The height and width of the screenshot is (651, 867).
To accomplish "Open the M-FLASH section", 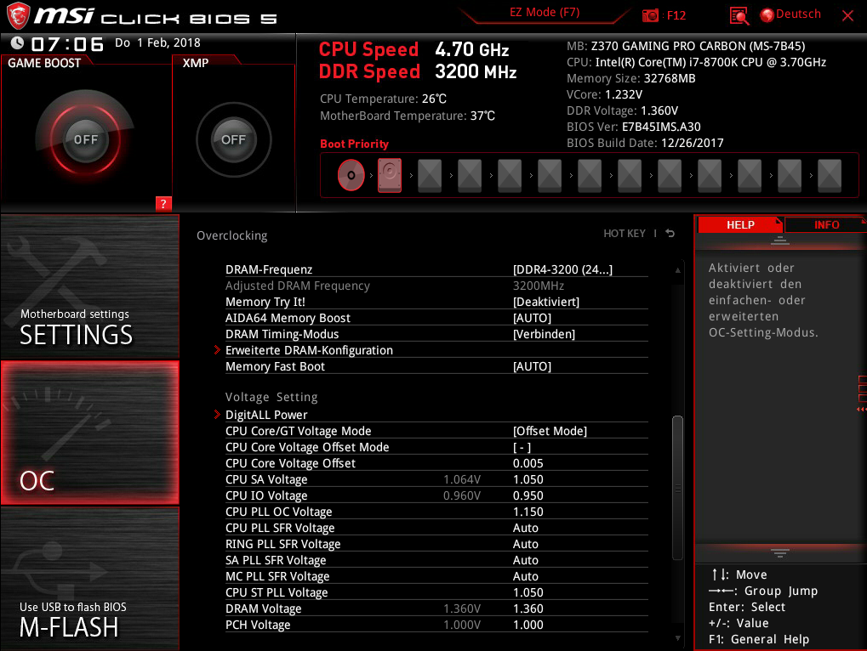I will 90,579.
